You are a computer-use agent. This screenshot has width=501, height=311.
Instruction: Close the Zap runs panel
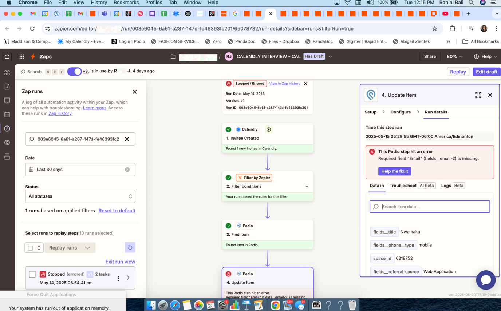click(x=135, y=92)
